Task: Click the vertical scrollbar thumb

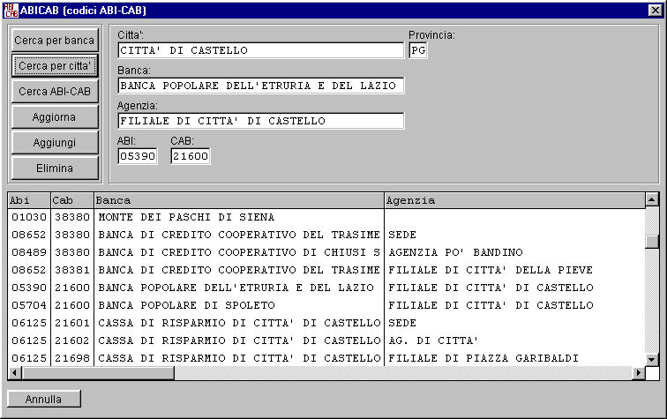Action: click(652, 242)
